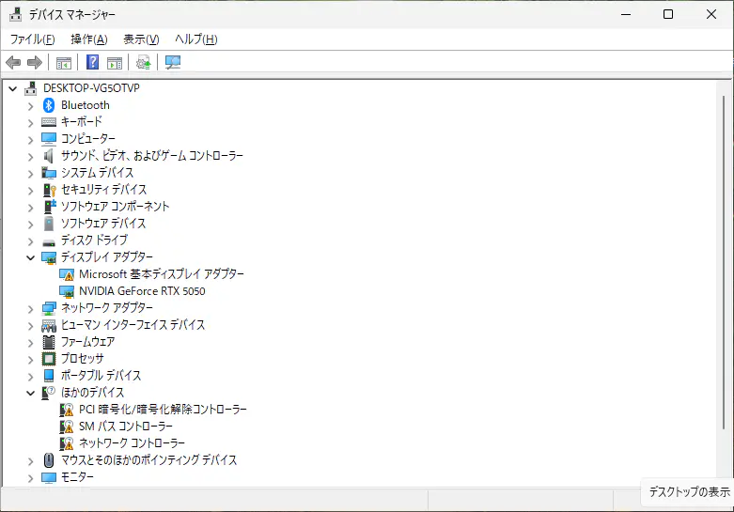Open the ファイル(F) menu

32,39
